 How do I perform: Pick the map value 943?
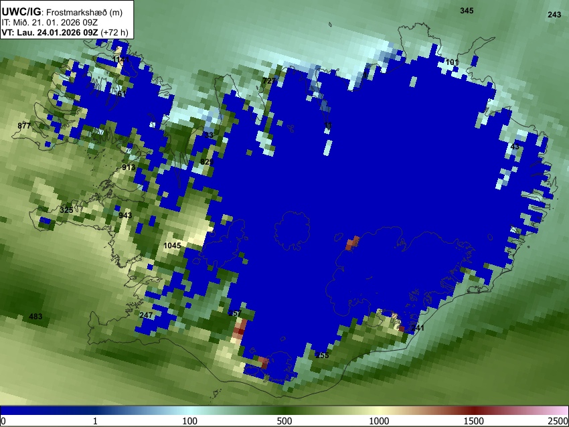pos(125,216)
